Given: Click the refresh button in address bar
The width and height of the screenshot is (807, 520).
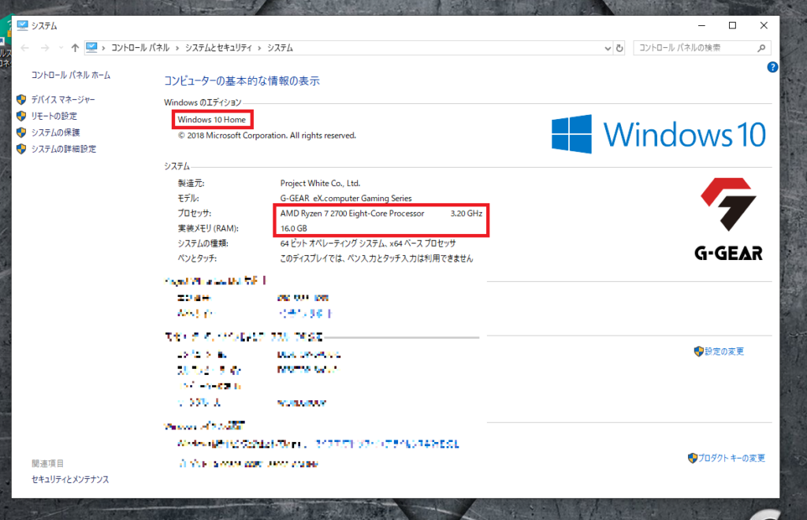Looking at the screenshot, I should [x=619, y=48].
